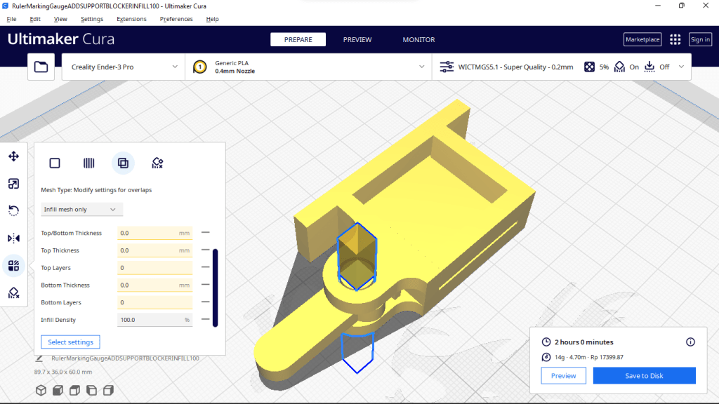Open the Settings menu
The image size is (719, 404).
coord(92,19)
